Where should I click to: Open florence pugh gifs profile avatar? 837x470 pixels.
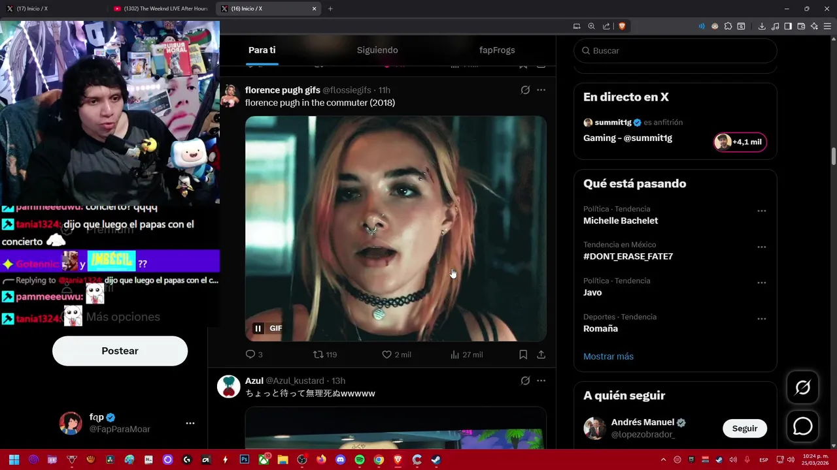click(229, 95)
